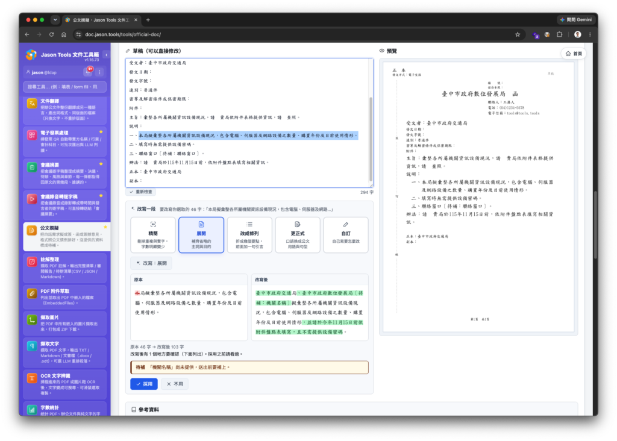Open the 電子發票處理 tool

click(x=65, y=141)
